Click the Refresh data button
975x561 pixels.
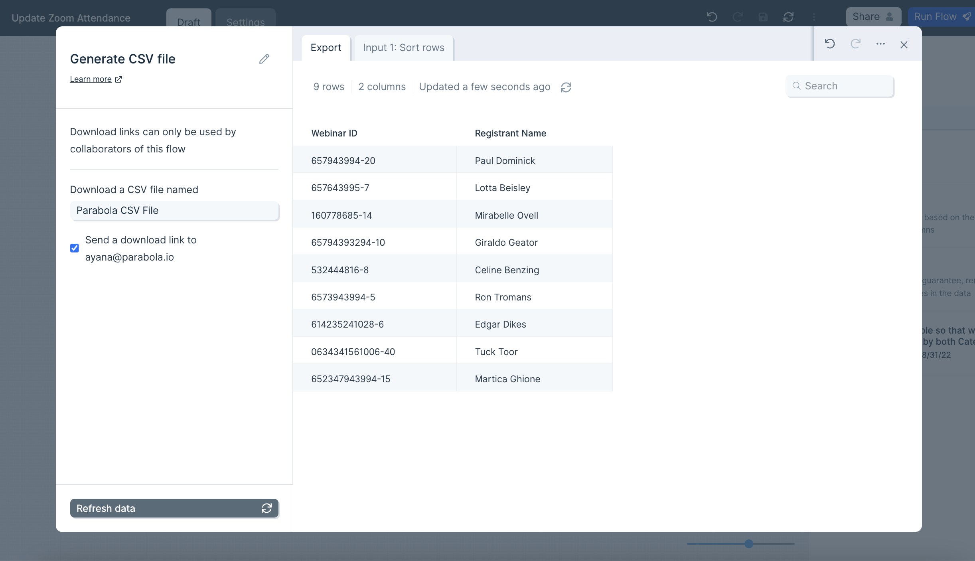[174, 508]
